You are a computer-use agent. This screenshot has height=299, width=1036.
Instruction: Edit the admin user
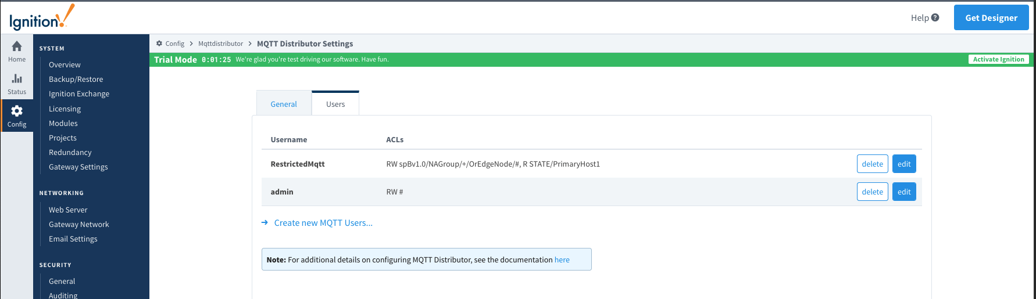[904, 192]
